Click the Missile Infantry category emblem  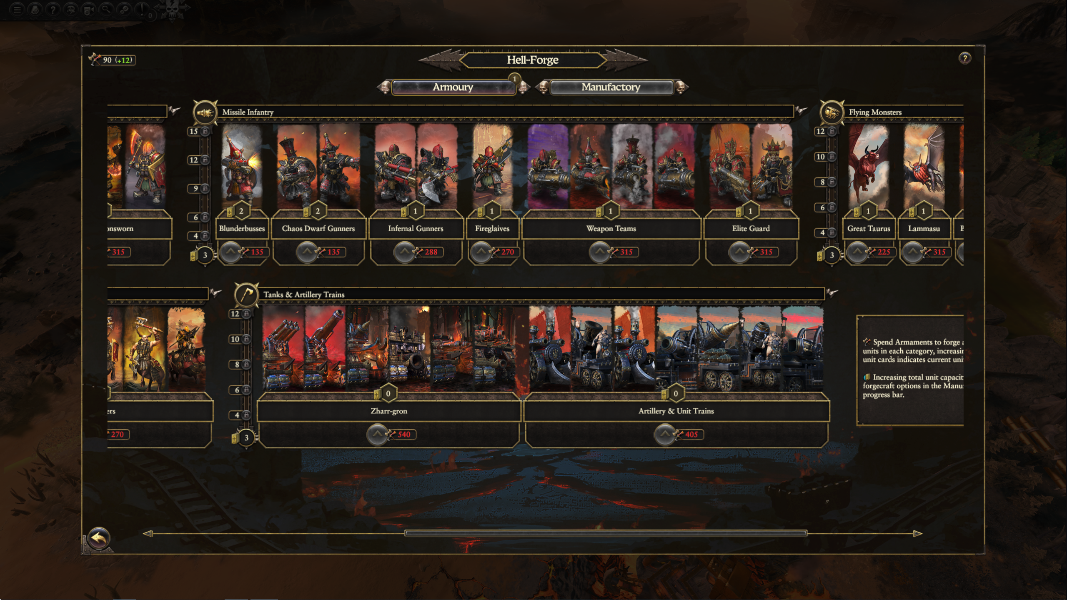point(205,112)
